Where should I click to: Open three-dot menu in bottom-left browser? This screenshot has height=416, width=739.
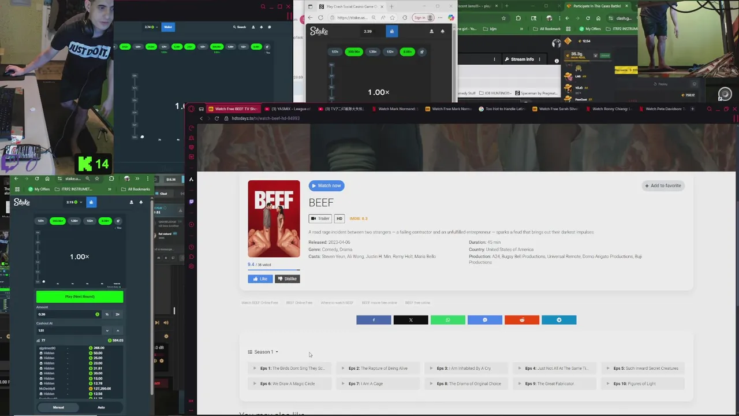[147, 179]
